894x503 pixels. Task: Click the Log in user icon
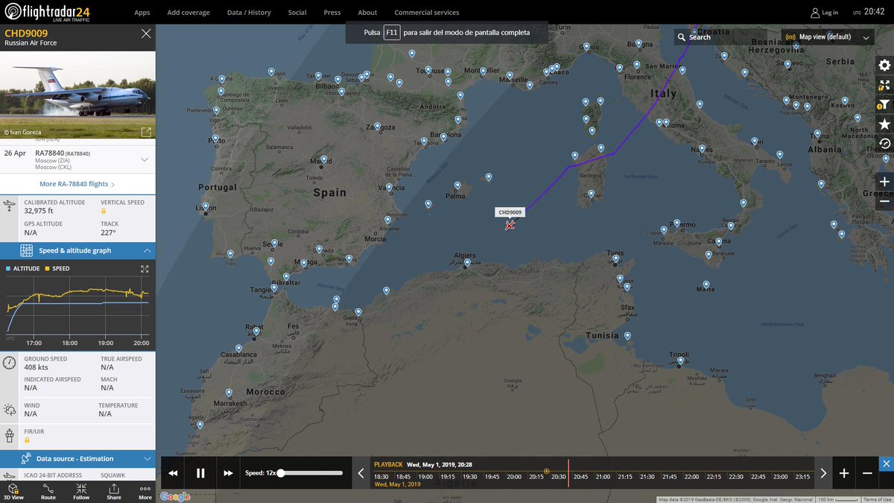tap(815, 13)
